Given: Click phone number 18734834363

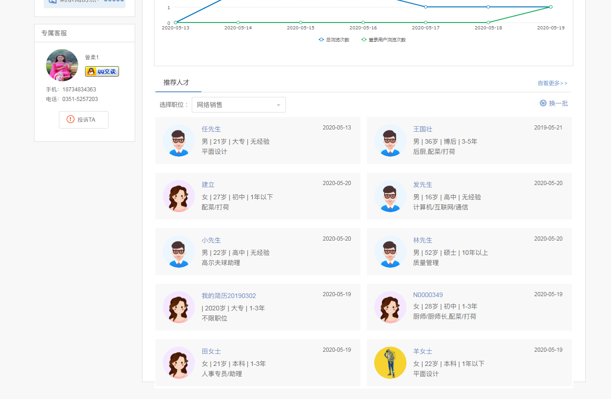Looking at the screenshot, I should pos(79,90).
